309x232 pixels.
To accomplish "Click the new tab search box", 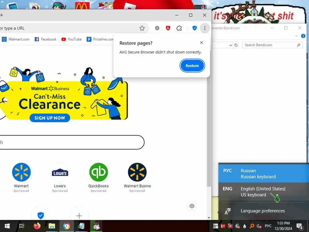I will tap(72, 142).
